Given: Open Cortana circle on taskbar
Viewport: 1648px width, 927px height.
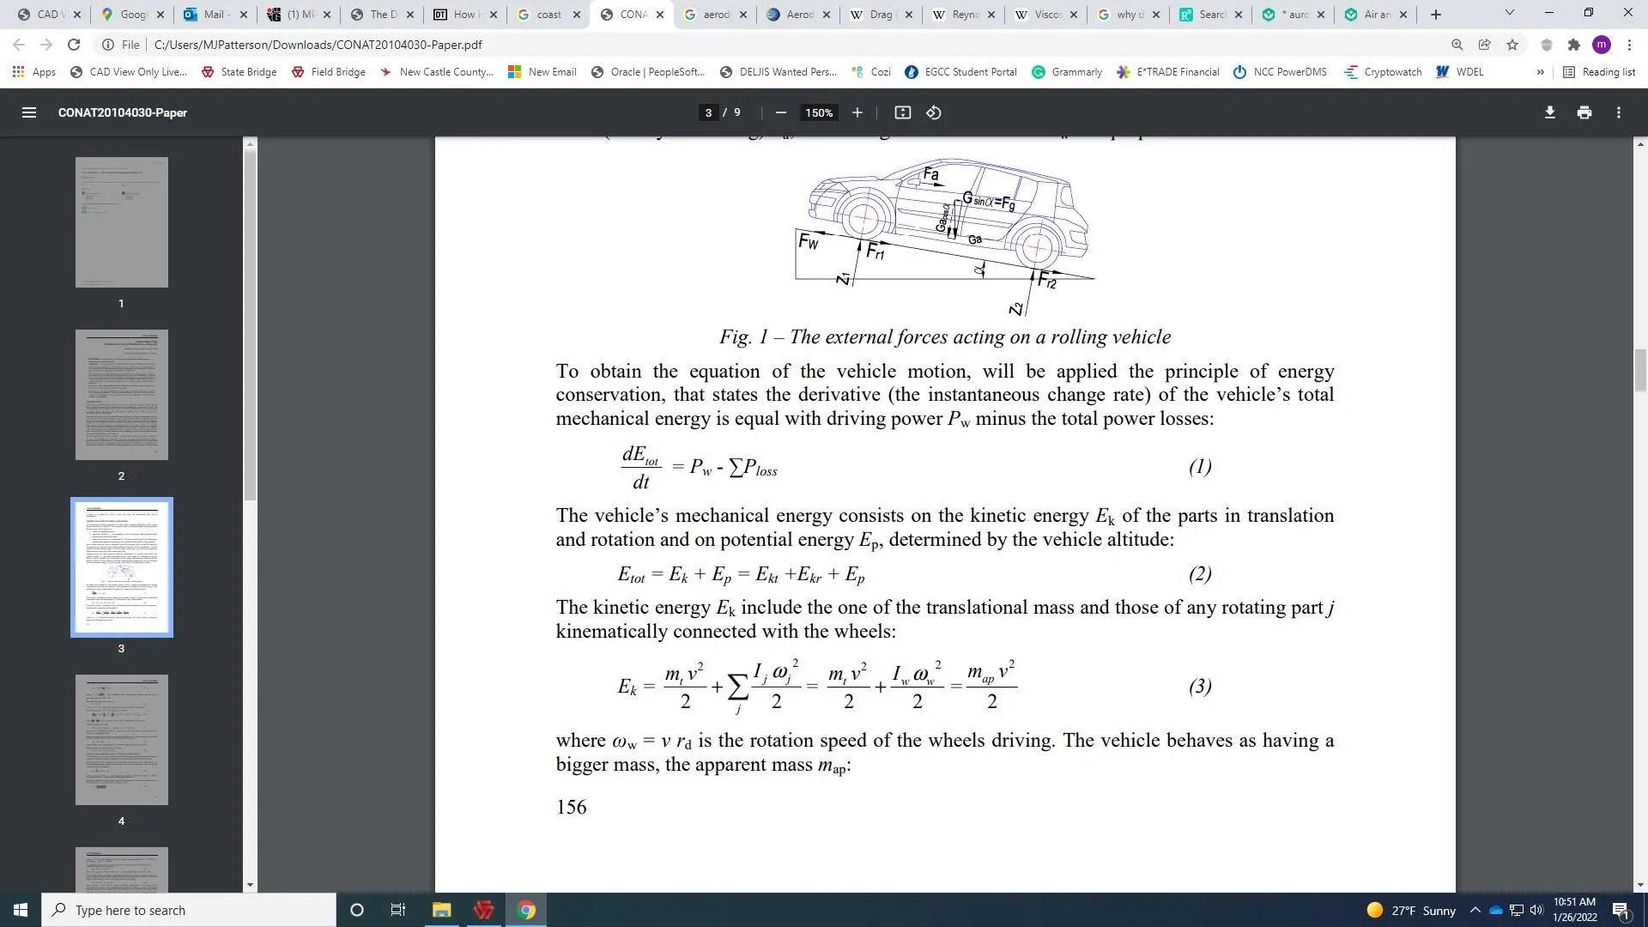Looking at the screenshot, I should tap(357, 910).
